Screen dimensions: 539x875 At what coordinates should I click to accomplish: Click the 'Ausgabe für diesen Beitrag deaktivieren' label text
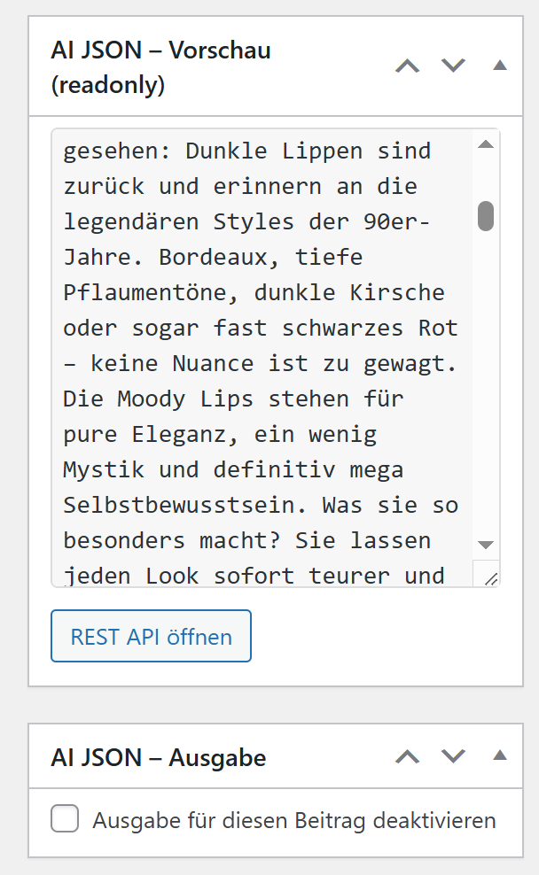coord(294,820)
